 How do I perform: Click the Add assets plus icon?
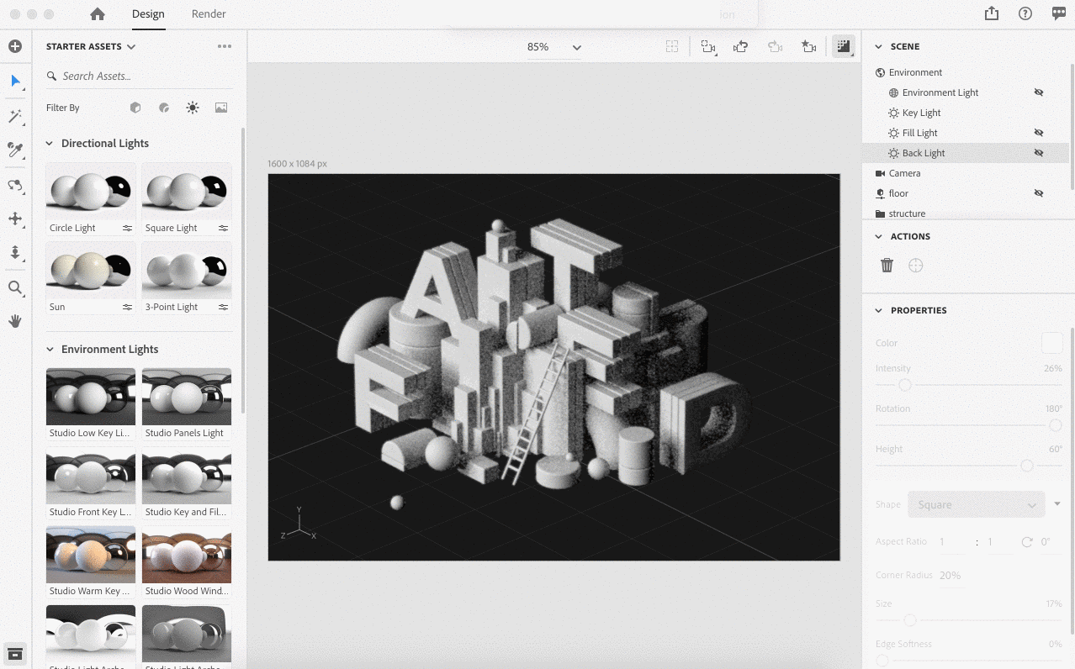15,46
